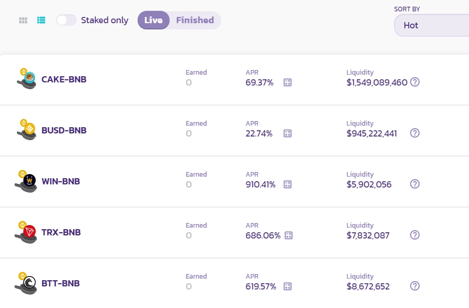Open APR calculator for BTT-BNB
This screenshot has width=469, height=308.
click(288, 286)
